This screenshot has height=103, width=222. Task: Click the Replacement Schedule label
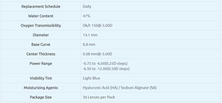41,6
